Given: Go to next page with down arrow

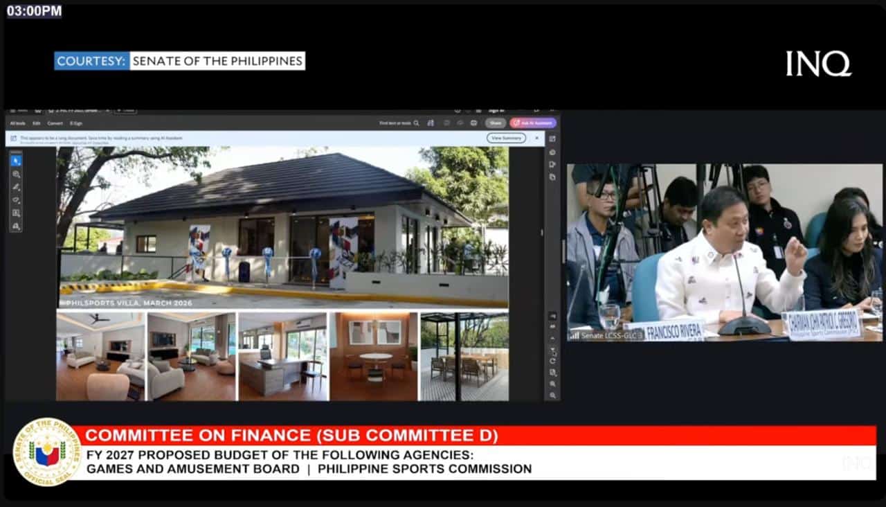Looking at the screenshot, I should pyautogui.click(x=552, y=350).
